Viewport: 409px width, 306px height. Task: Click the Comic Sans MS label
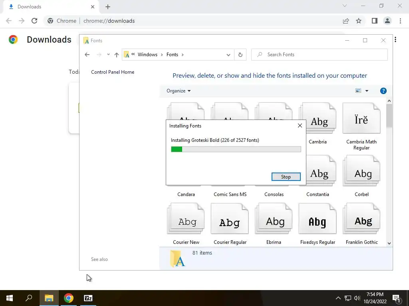[230, 194]
